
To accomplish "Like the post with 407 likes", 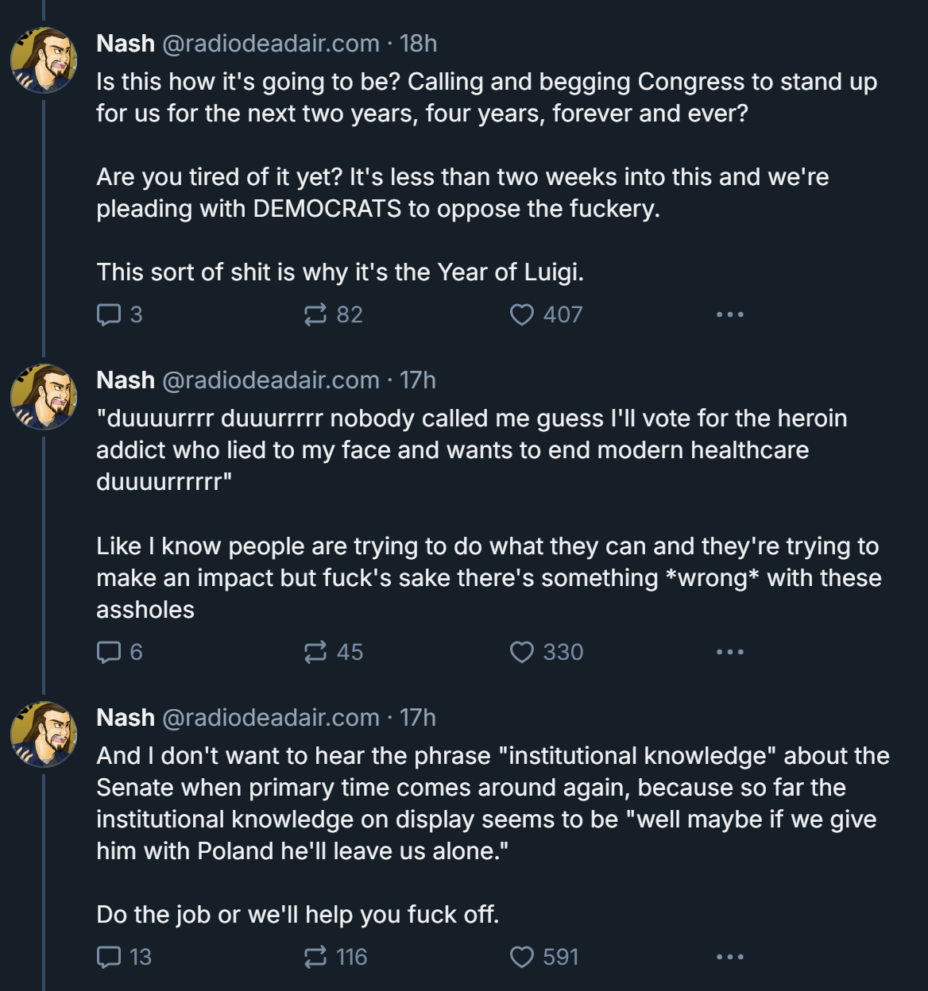I will 546,315.
